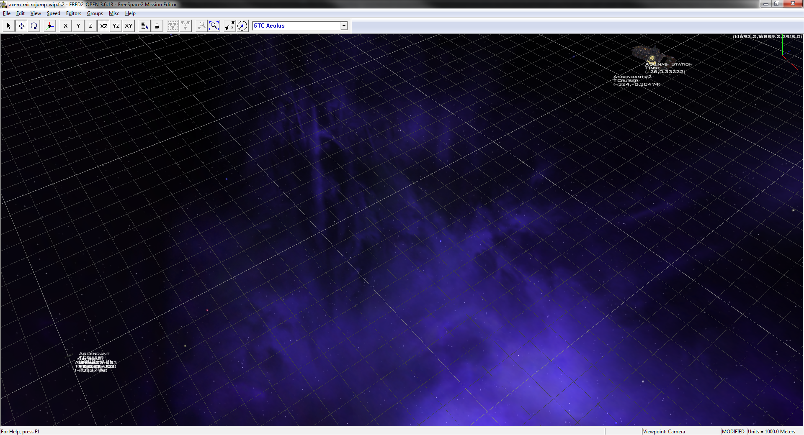
Task: Click the zoom extents magnifier icon
Action: coord(214,26)
